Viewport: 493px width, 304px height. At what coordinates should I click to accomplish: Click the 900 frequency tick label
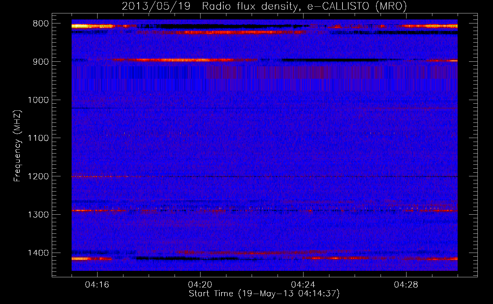click(x=41, y=62)
